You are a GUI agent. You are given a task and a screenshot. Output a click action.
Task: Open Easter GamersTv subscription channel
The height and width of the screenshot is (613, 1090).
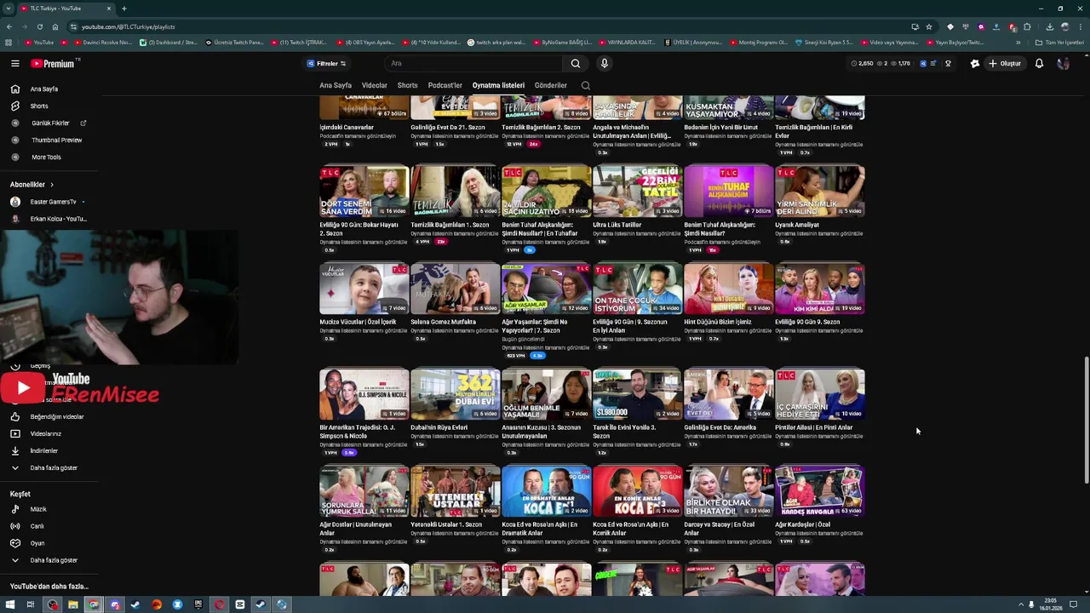point(53,202)
